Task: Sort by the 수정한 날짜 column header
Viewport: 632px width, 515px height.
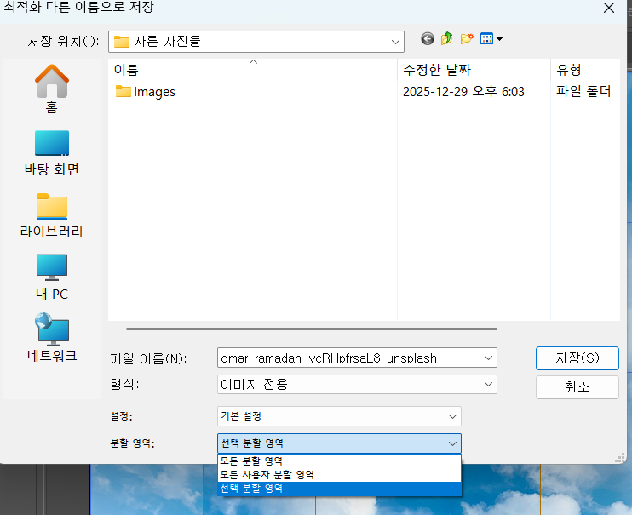Action: coord(474,70)
